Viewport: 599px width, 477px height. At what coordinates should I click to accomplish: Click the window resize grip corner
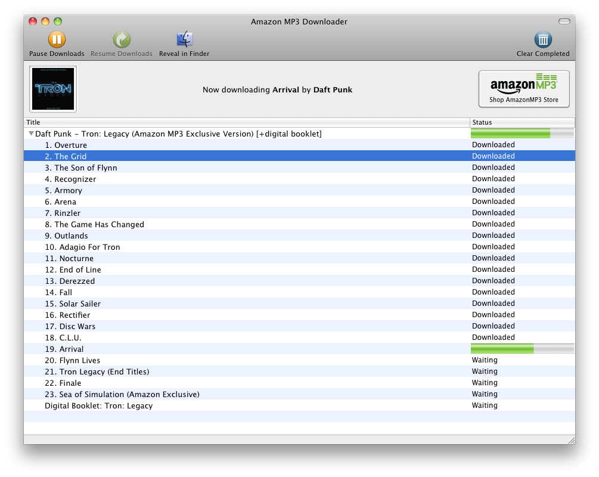click(572, 440)
